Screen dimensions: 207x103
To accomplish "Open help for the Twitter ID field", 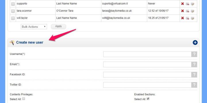I will [x=194, y=85].
